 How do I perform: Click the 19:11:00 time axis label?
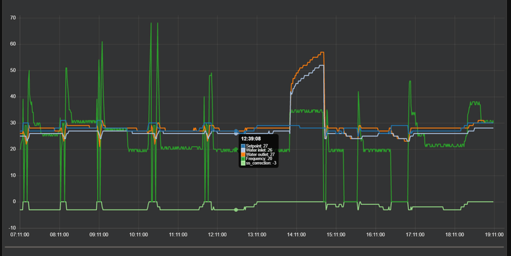coord(494,234)
